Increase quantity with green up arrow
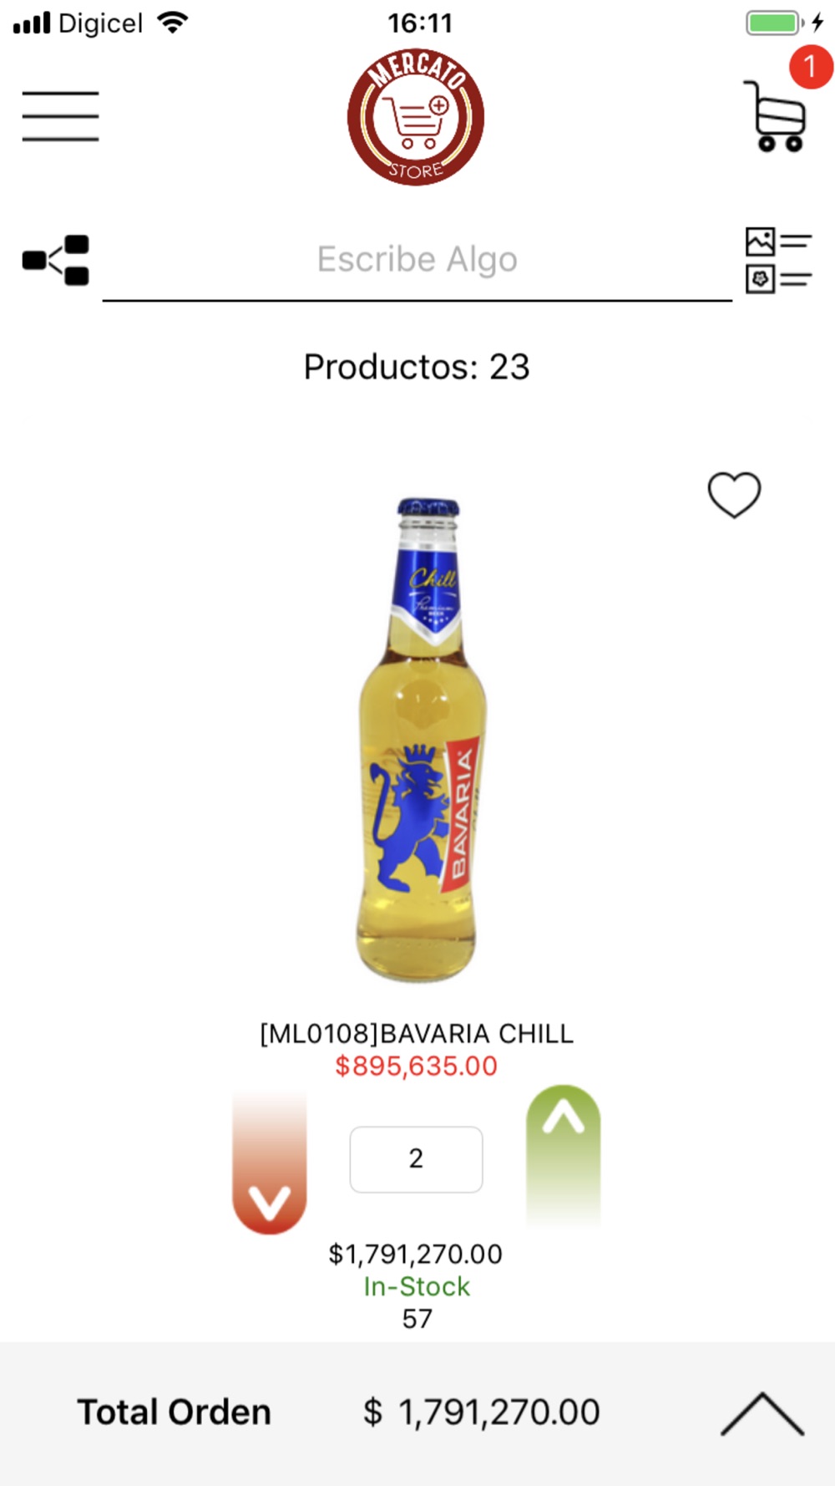 pyautogui.click(x=564, y=1153)
